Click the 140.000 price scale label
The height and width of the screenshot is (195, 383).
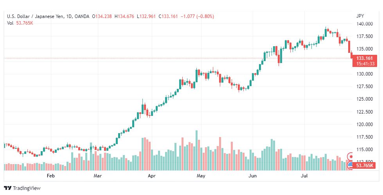point(364,24)
